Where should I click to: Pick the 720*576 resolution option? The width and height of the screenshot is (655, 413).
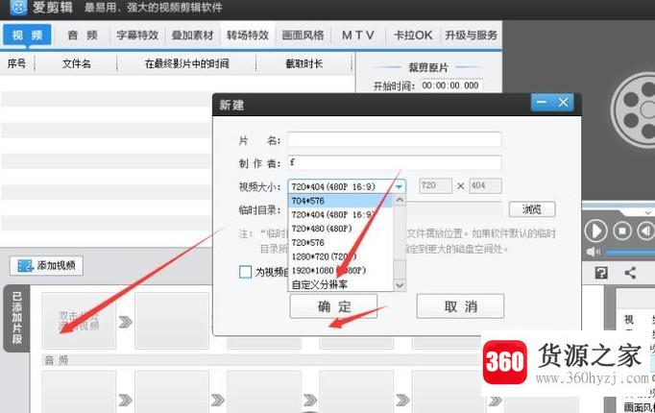[340, 243]
